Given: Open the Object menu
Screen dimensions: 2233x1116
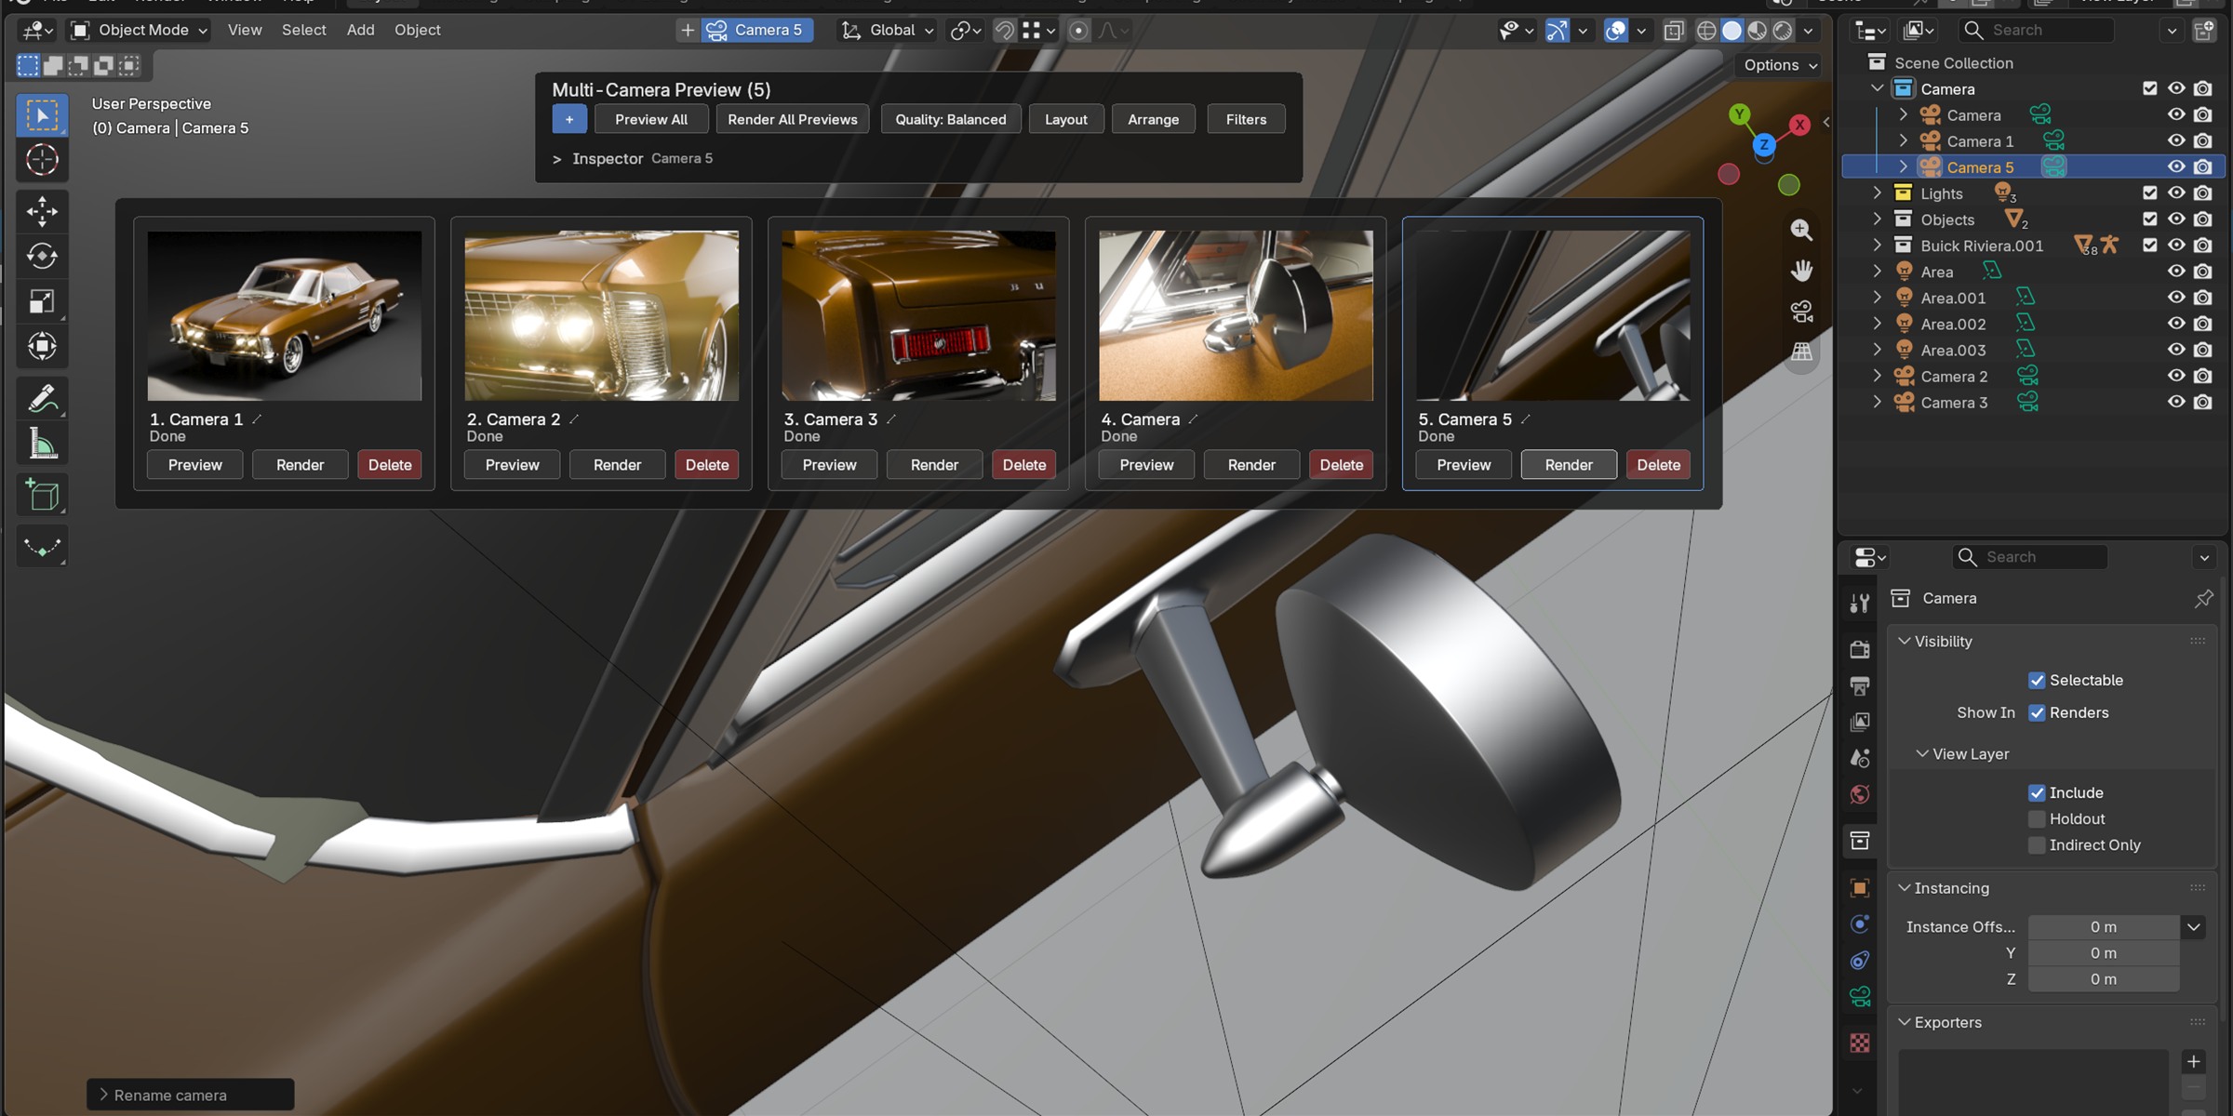Looking at the screenshot, I should pos(417,30).
